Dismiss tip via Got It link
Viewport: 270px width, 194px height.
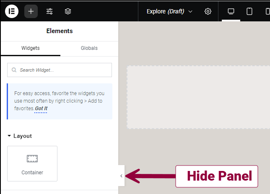41,109
